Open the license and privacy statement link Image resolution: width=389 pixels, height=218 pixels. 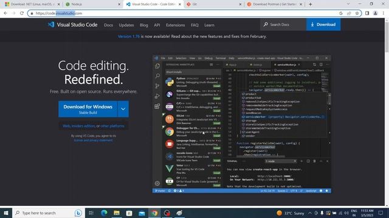pyautogui.click(x=93, y=140)
